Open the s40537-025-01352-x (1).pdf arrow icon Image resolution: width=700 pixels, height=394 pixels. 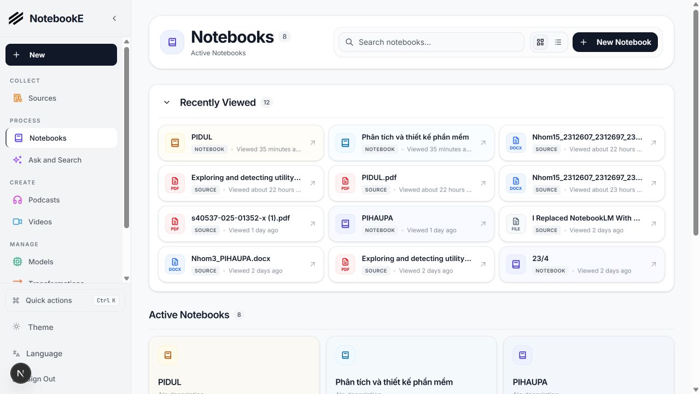pyautogui.click(x=313, y=224)
